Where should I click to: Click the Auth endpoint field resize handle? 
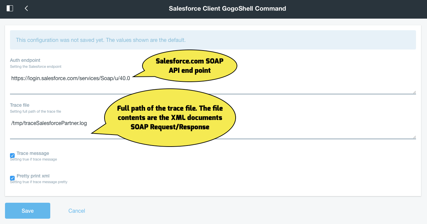[414, 92]
